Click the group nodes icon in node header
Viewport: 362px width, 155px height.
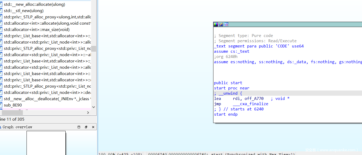[x=226, y=24]
